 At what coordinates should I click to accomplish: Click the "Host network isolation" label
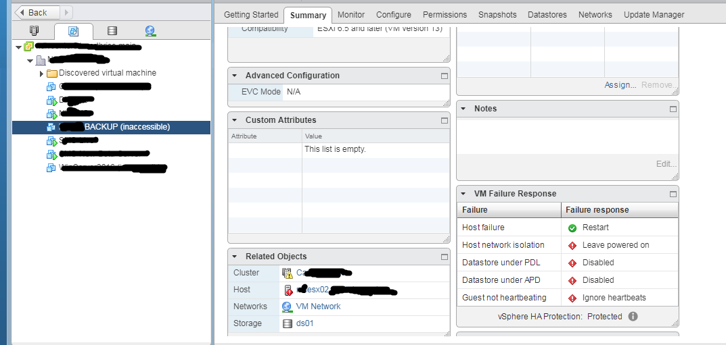[503, 245]
